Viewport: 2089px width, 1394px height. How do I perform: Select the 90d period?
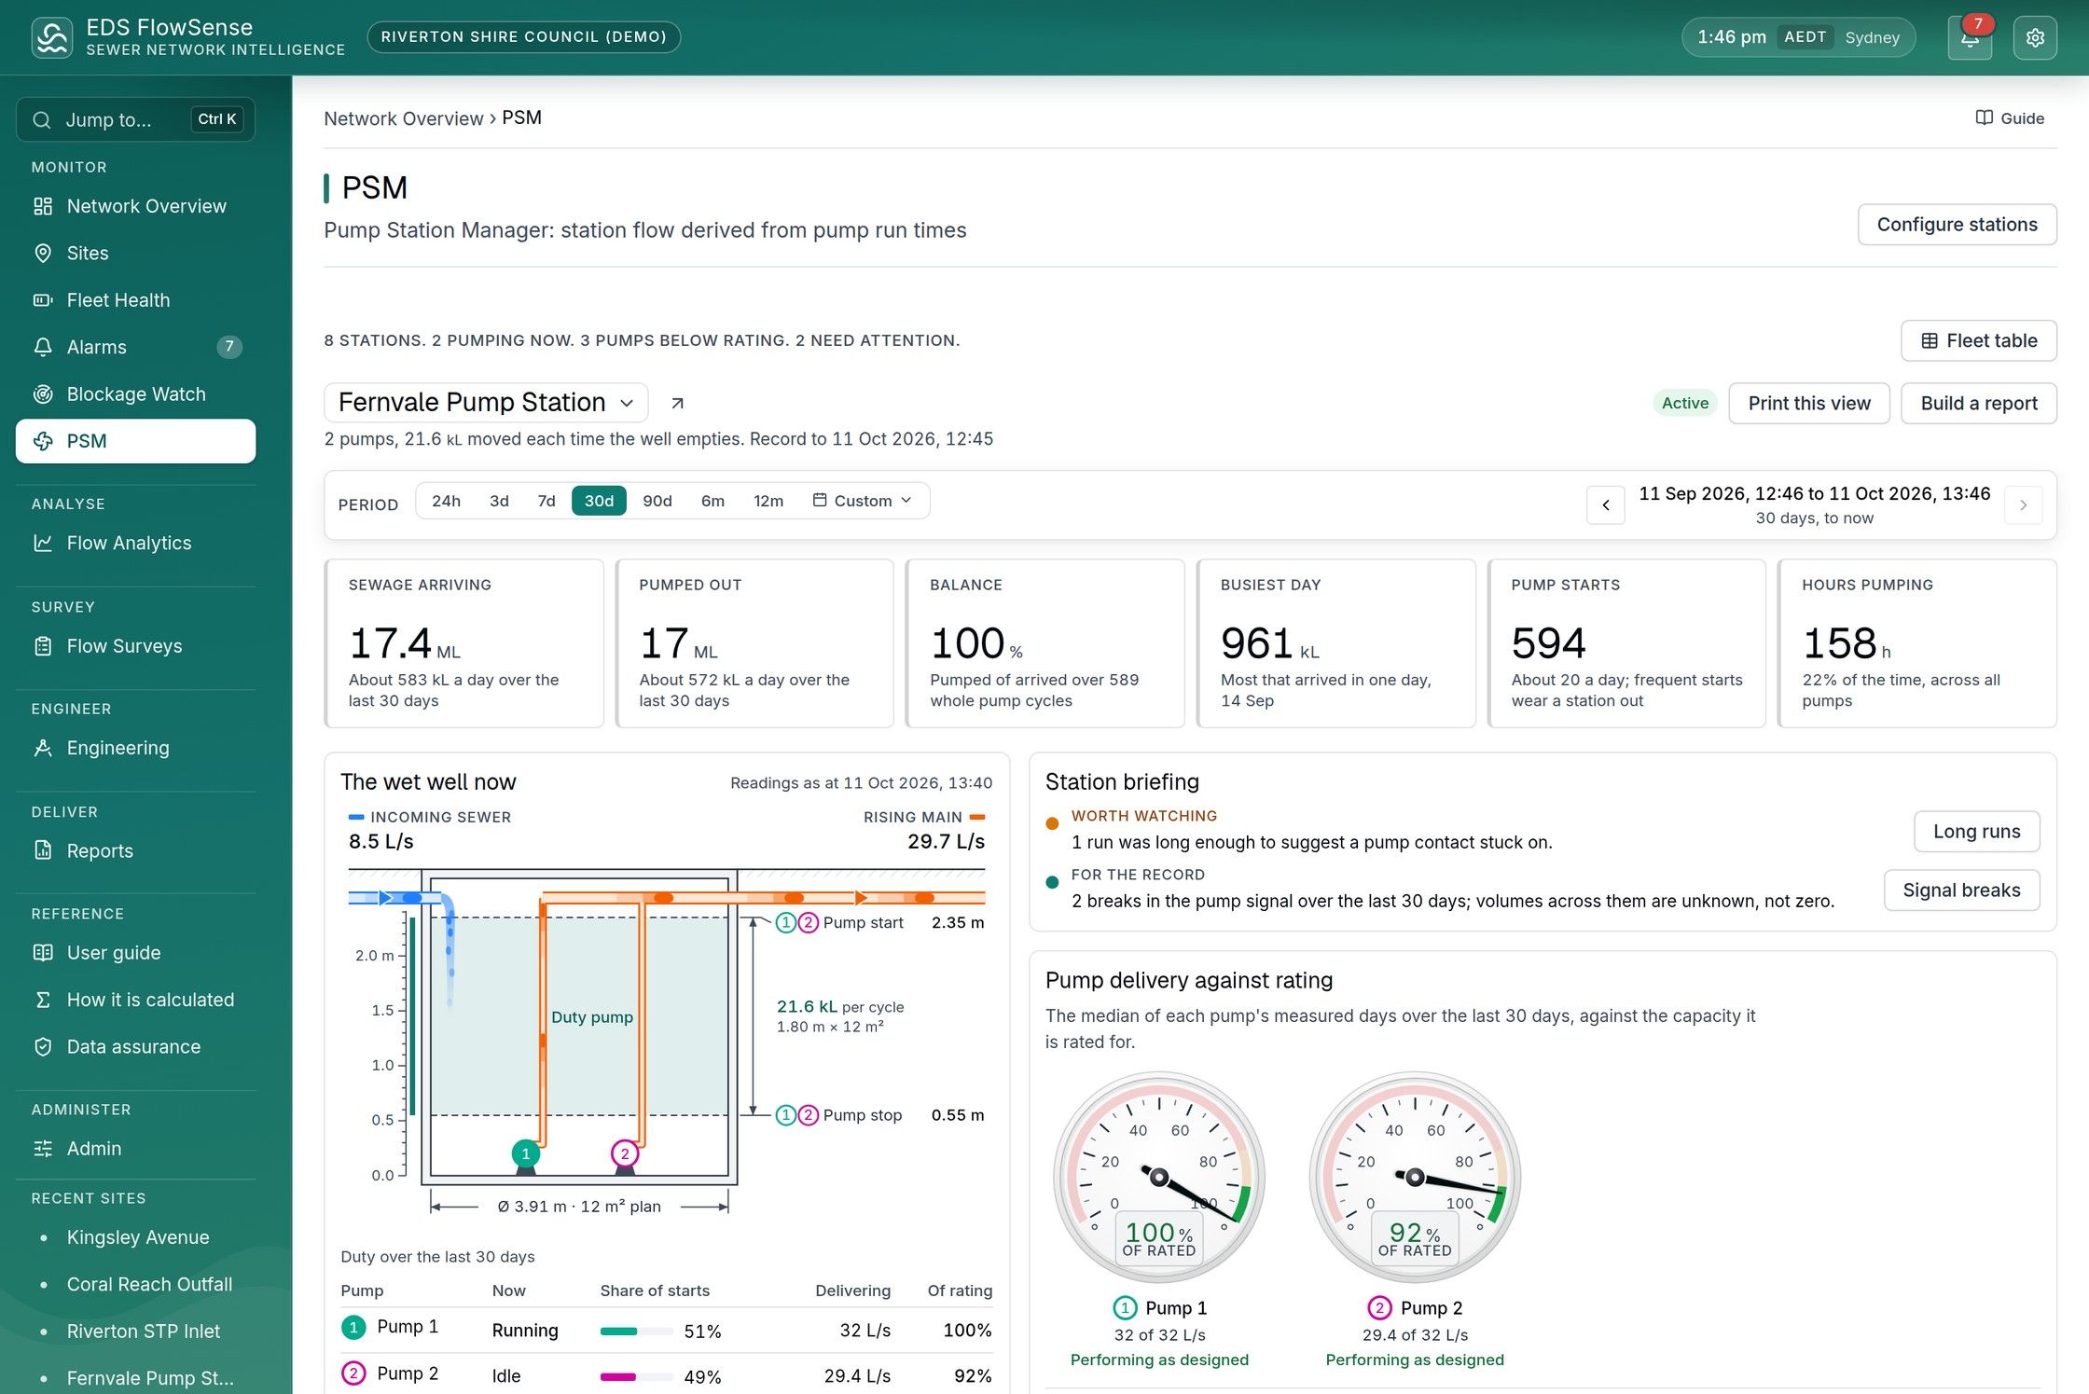point(657,501)
